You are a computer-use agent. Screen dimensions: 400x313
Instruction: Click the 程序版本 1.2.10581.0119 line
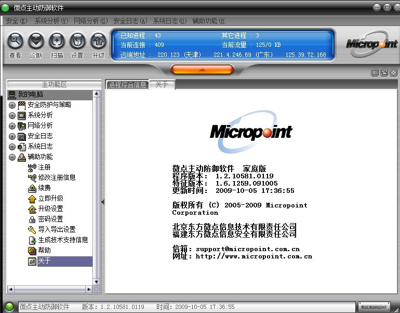click(x=223, y=176)
